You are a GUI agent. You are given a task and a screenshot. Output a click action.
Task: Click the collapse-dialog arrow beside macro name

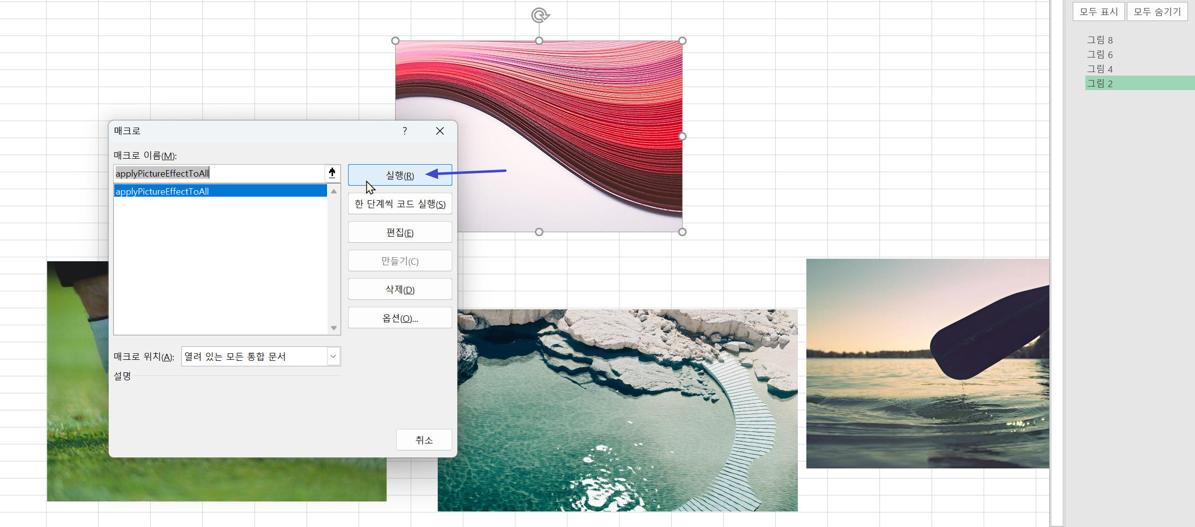point(332,173)
